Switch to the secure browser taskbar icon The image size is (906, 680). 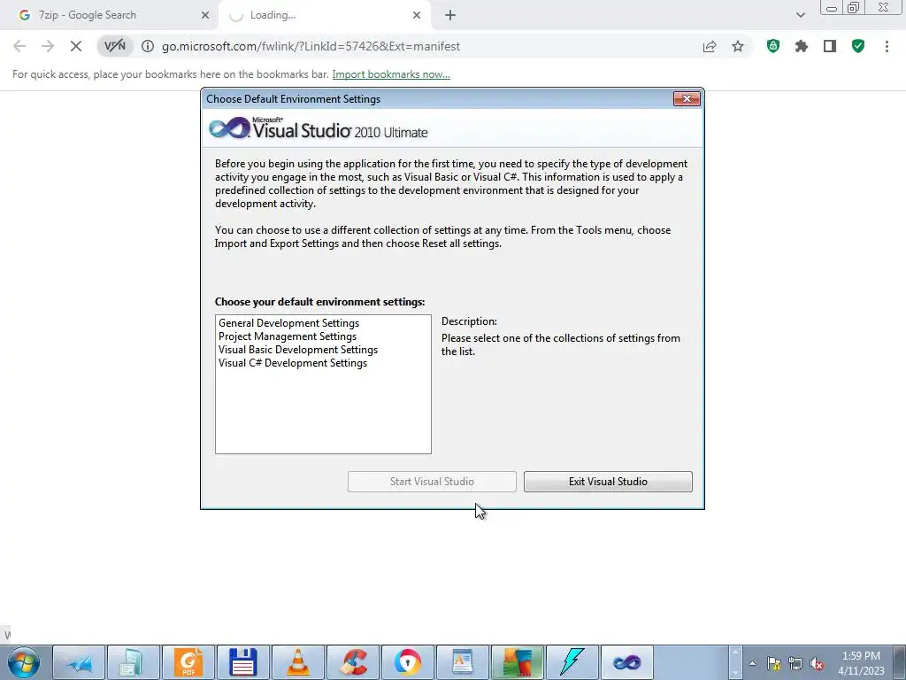pos(408,662)
